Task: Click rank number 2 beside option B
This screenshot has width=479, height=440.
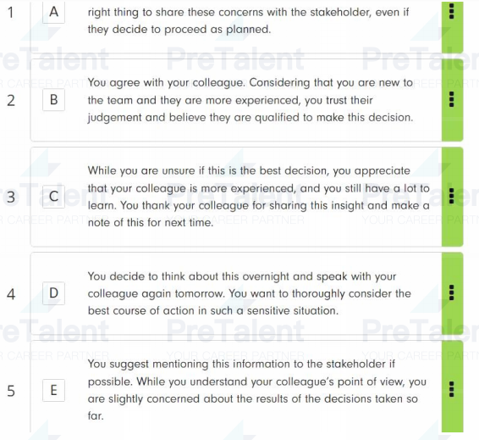Action: [x=11, y=100]
